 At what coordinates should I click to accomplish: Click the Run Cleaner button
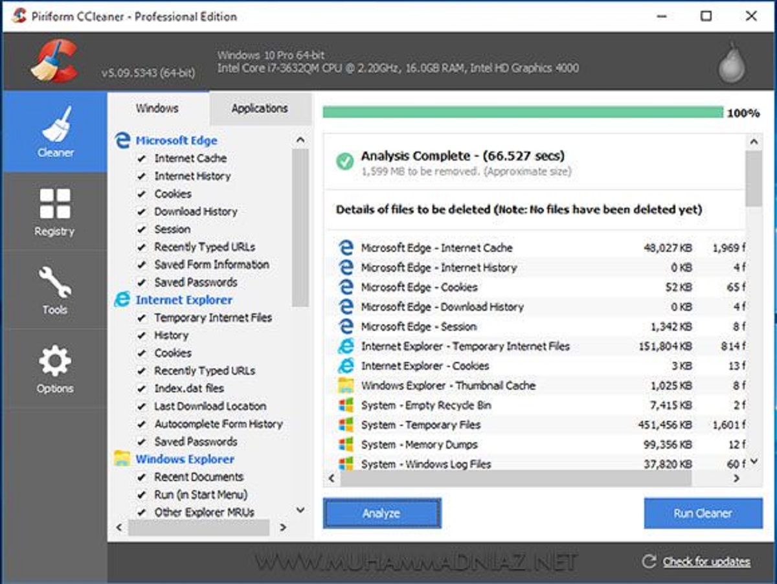pyautogui.click(x=703, y=512)
